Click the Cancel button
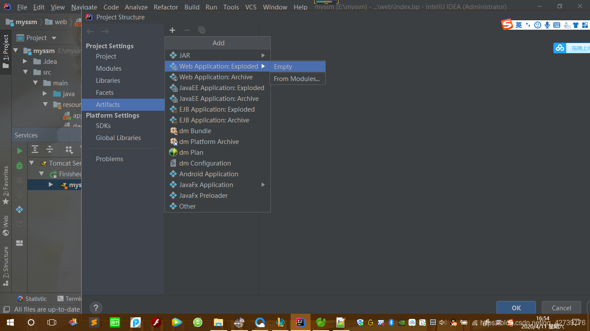Screen dimensions: 590x331 (x=561, y=308)
